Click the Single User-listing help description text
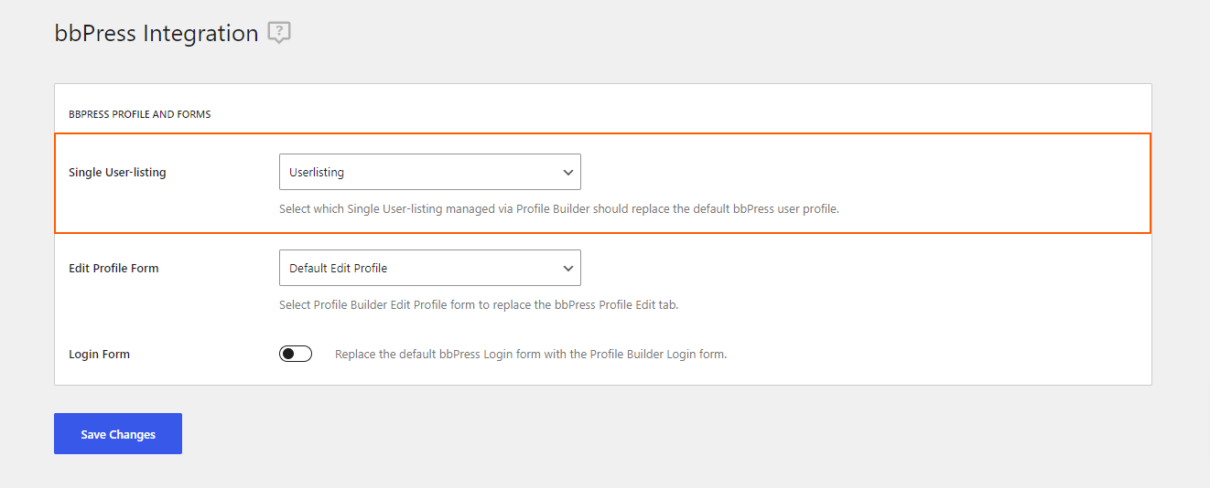 pos(558,208)
